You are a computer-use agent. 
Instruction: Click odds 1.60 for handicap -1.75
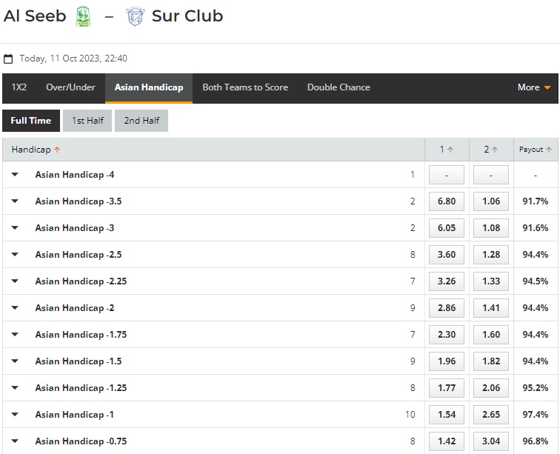[491, 335]
